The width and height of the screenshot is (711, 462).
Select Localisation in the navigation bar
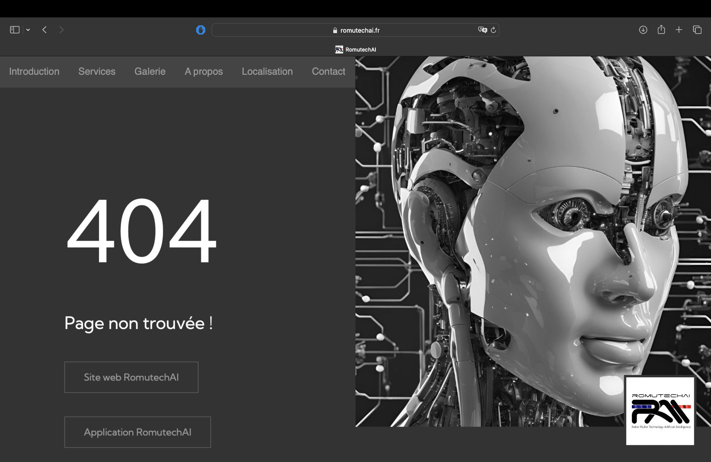267,71
